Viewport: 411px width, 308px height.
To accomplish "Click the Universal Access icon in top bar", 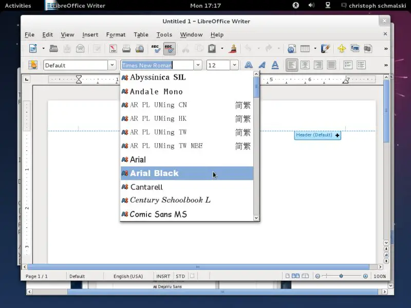I will [296, 5].
